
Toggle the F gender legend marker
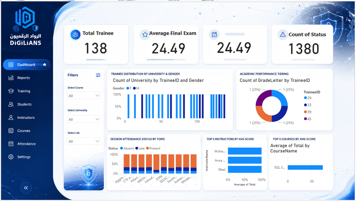128,88
